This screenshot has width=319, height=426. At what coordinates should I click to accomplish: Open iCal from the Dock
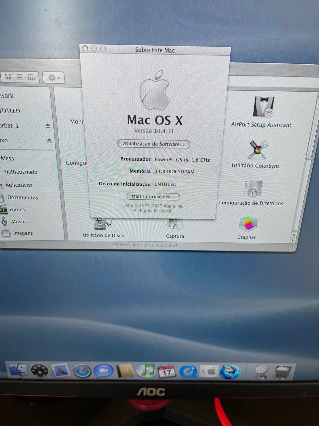[x=167, y=370]
